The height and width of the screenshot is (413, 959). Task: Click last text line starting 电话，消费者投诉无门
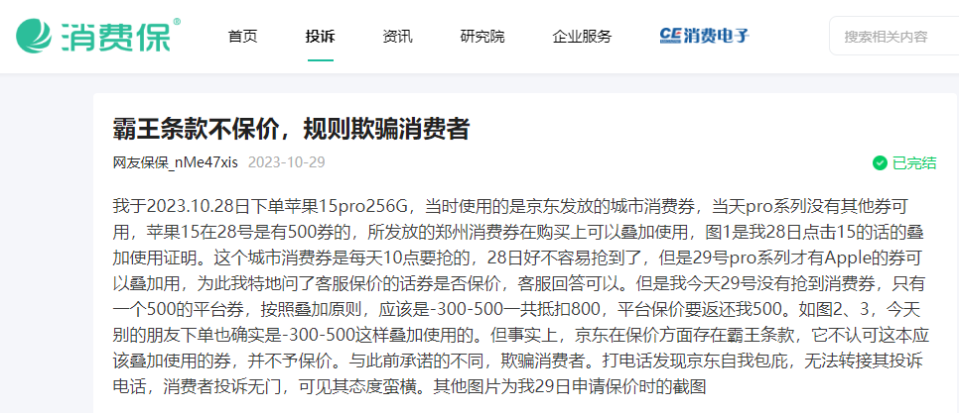click(410, 387)
